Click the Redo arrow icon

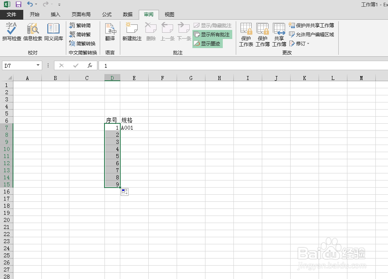tap(45, 4)
